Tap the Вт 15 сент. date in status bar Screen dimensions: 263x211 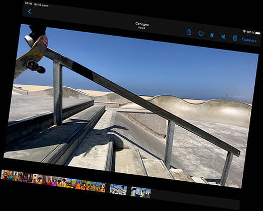point(41,5)
